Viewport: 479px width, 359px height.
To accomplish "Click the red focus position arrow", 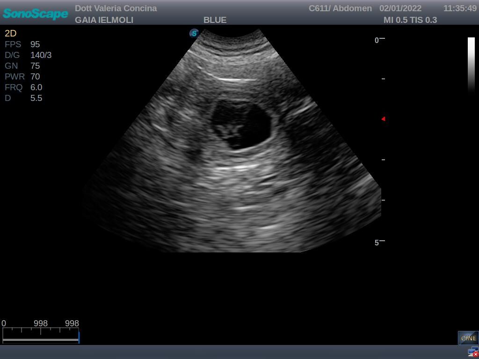I will point(383,119).
